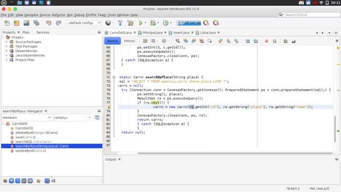Click the Uncomment code editor icon
Viewport: 341px width, 192px height.
294,41
